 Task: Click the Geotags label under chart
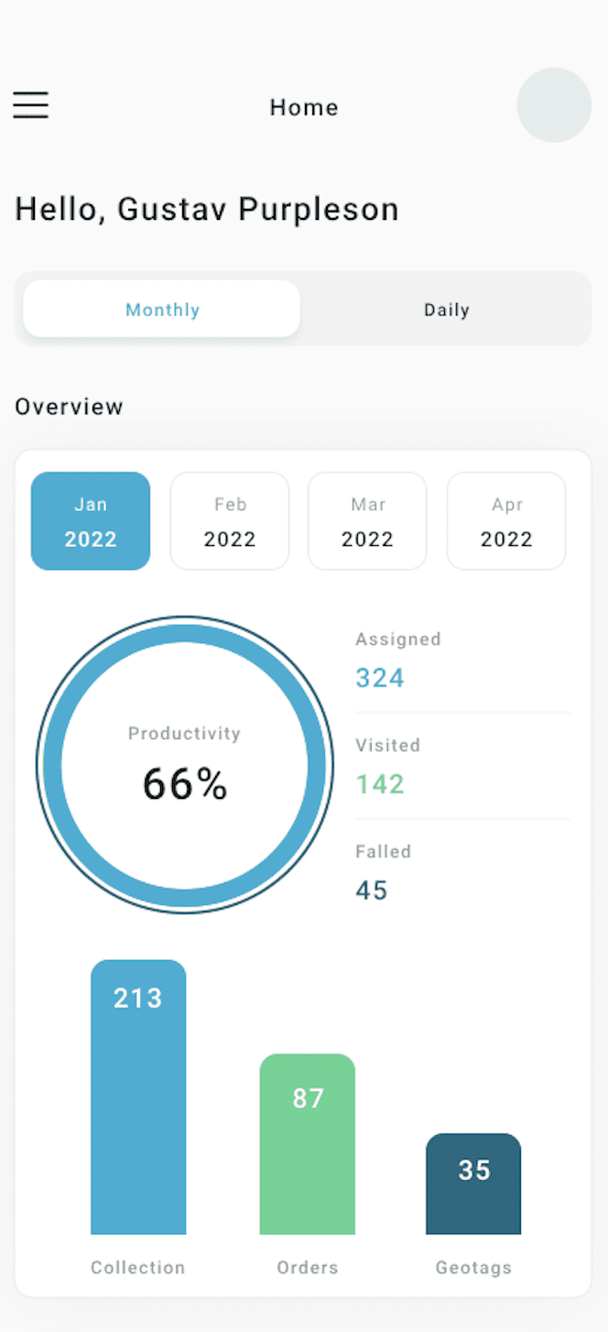(473, 1268)
